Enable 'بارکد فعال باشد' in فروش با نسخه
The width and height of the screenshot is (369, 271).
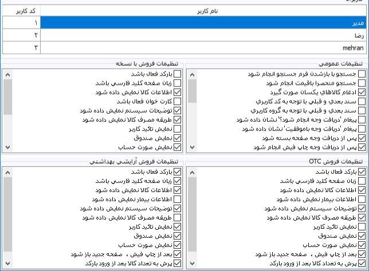tap(177, 74)
